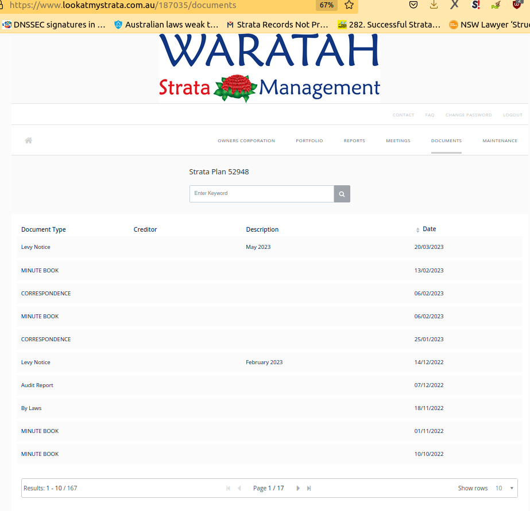Open '282. Successful Strata…' bookmark
The image size is (530, 511).
coord(389,25)
